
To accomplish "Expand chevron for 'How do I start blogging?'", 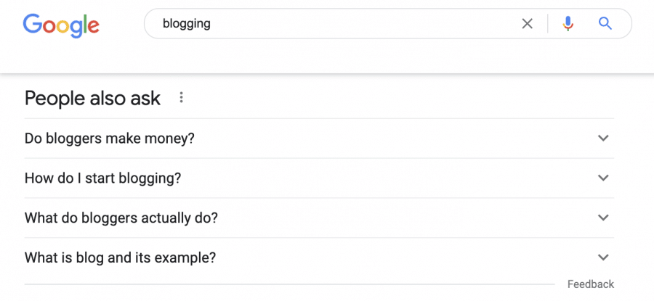I will pyautogui.click(x=603, y=178).
